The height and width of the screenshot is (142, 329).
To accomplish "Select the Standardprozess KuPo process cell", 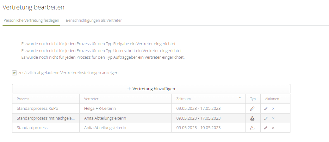I will 38,109.
